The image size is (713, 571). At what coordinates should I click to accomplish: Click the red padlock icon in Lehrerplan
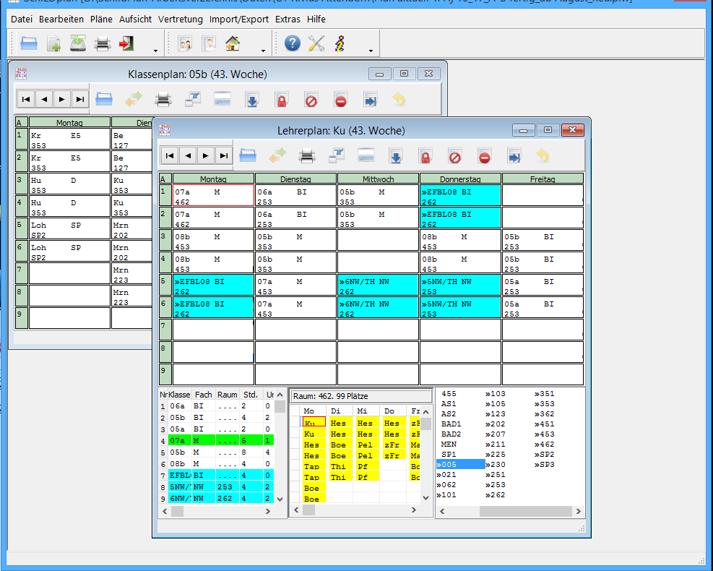pos(425,155)
